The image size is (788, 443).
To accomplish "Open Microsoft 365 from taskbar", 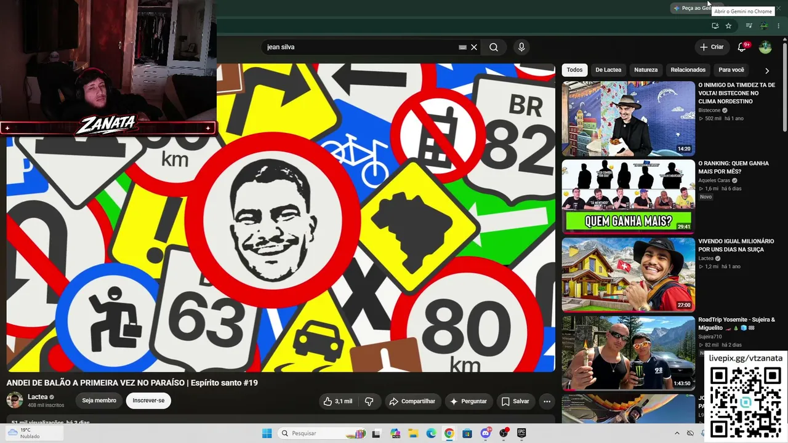I will 395,433.
